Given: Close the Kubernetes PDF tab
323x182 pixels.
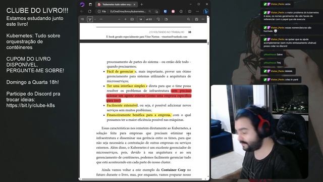Looking at the screenshot, I should click(135, 5).
